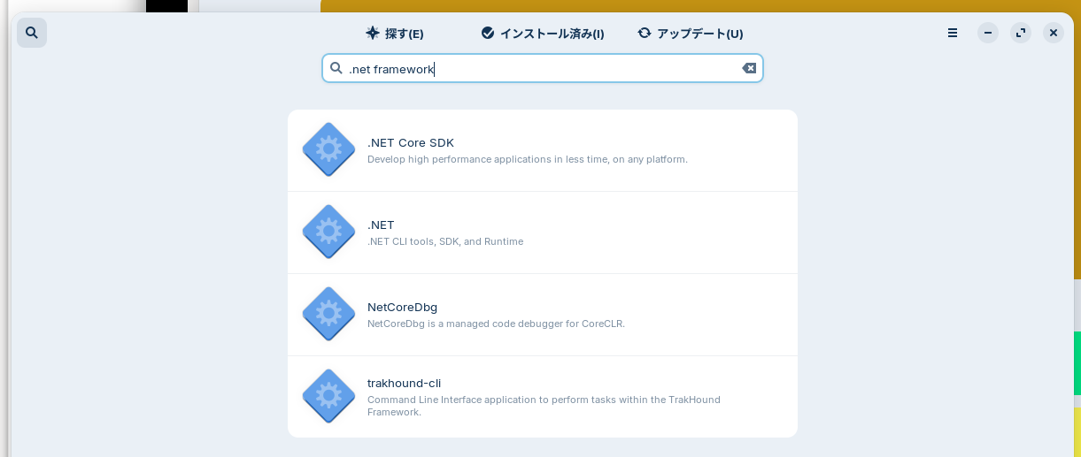Click the gear icon beside the .NET result
1081x457 pixels.
pyautogui.click(x=328, y=232)
